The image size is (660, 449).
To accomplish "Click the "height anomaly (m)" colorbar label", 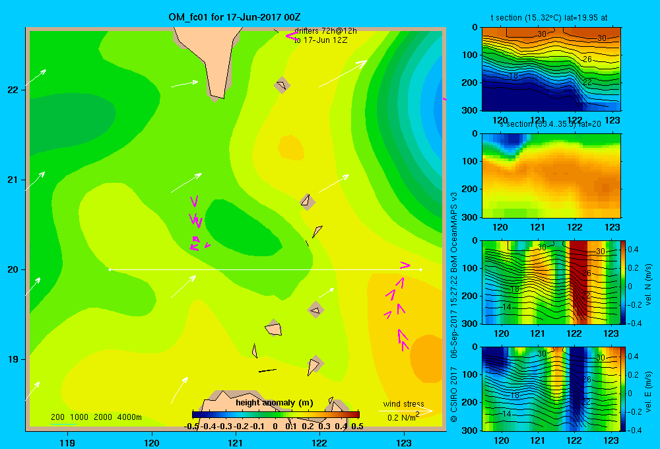I will tap(275, 403).
